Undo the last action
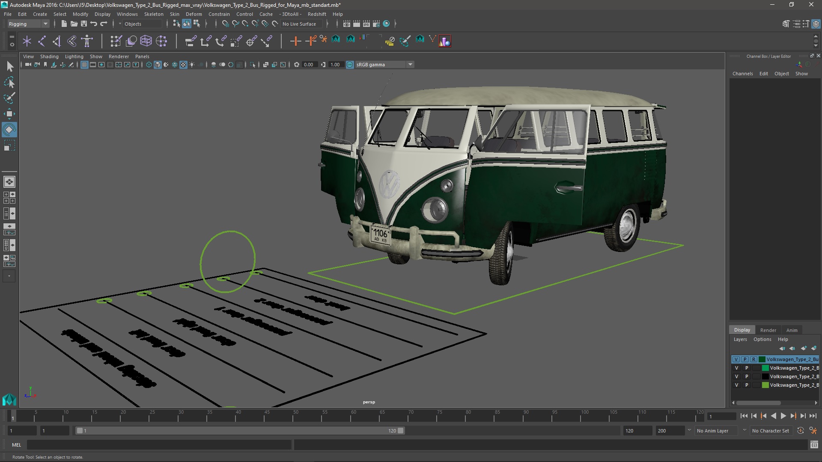 (94, 24)
